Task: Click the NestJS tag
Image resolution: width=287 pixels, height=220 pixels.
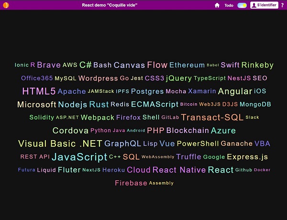Action: 239,78
